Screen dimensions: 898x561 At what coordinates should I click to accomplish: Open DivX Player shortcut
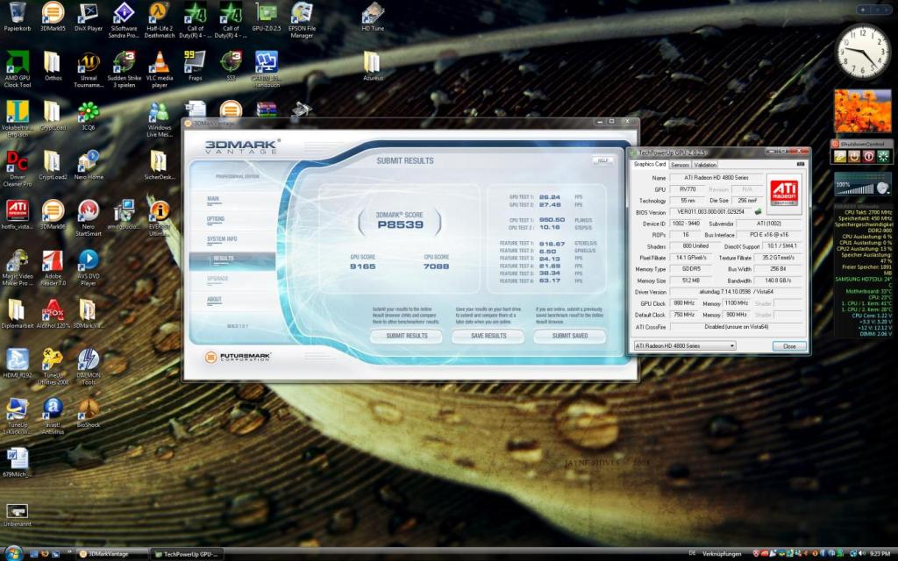pos(89,17)
